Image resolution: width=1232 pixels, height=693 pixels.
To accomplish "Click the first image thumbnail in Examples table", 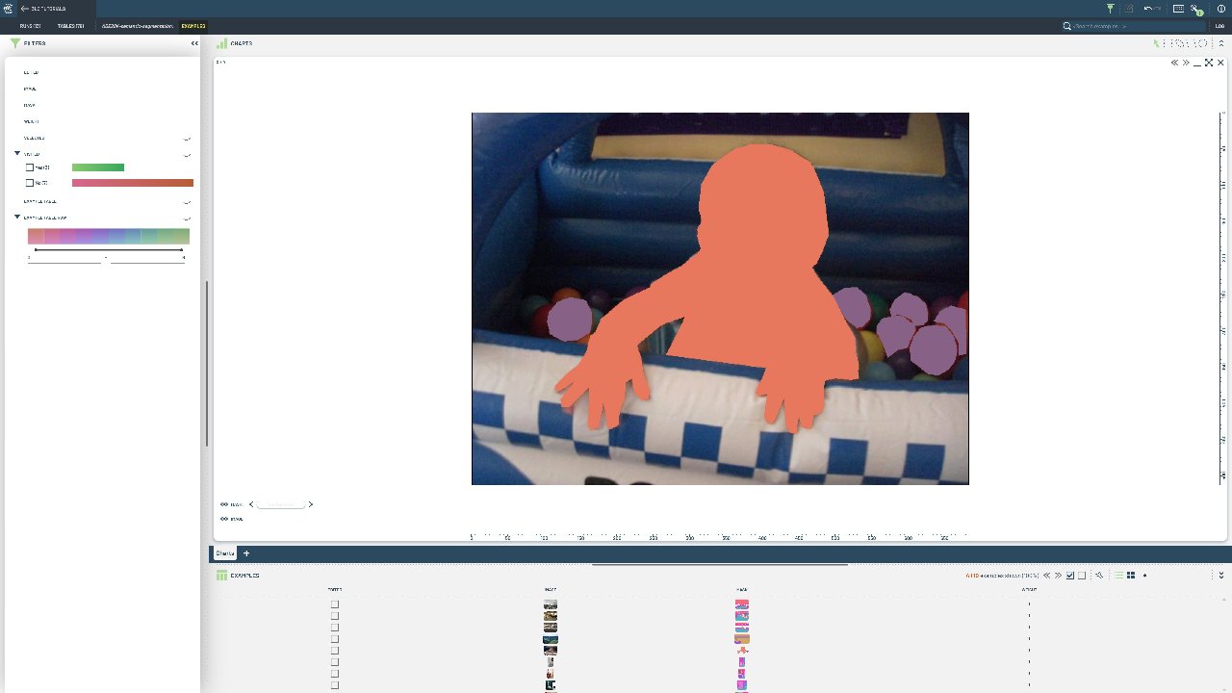I will (551, 604).
